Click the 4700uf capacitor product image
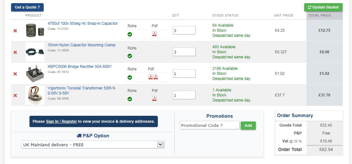Viewport: 352px width, 164px height. pyautogui.click(x=35, y=30)
